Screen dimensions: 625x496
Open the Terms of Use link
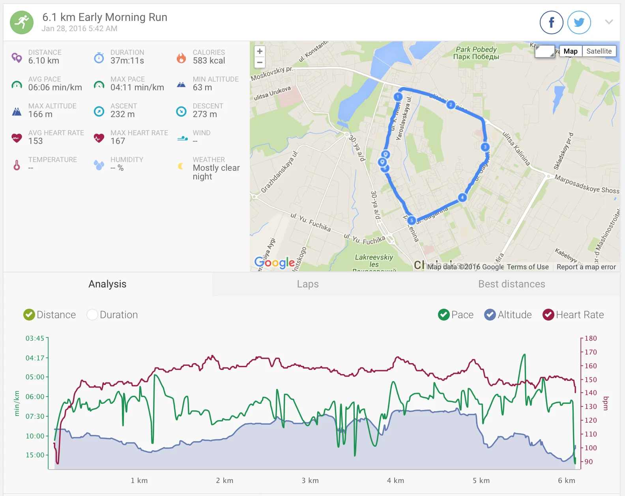(x=528, y=267)
